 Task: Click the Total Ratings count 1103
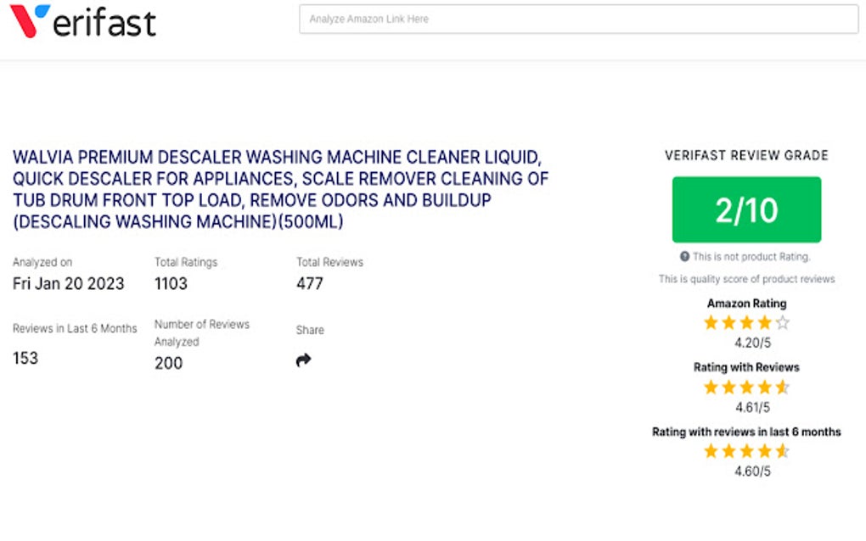(x=170, y=284)
